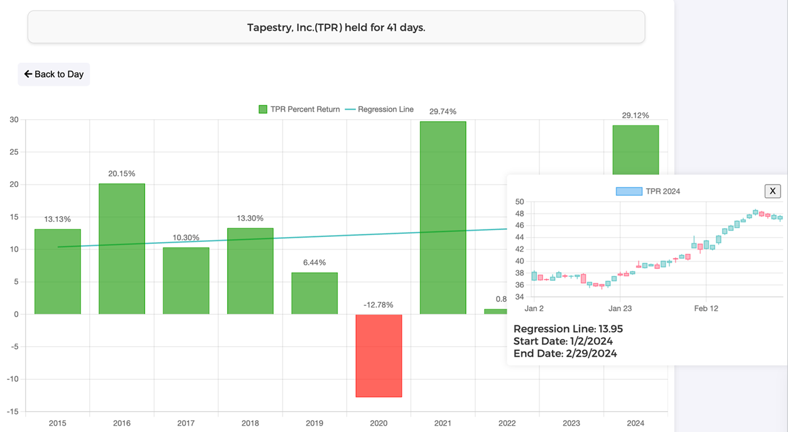Screen dimensions: 788x432
Task: Click the 13.30% label above 2018 bar
Action: point(250,218)
